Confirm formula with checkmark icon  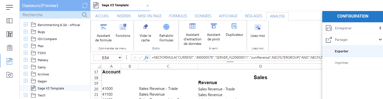(140, 58)
